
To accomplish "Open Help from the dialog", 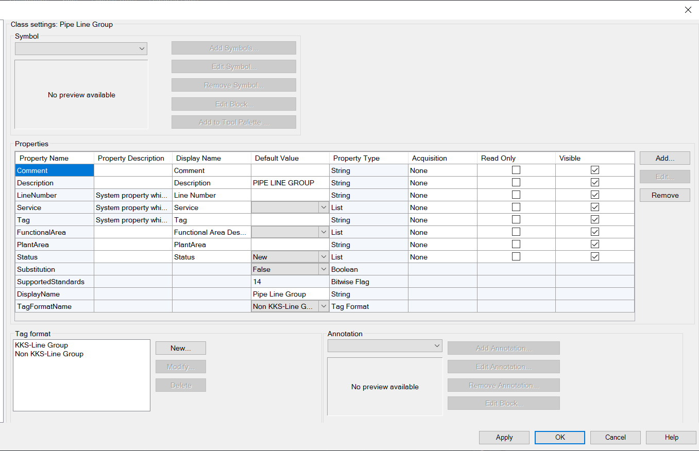I will pos(671,437).
